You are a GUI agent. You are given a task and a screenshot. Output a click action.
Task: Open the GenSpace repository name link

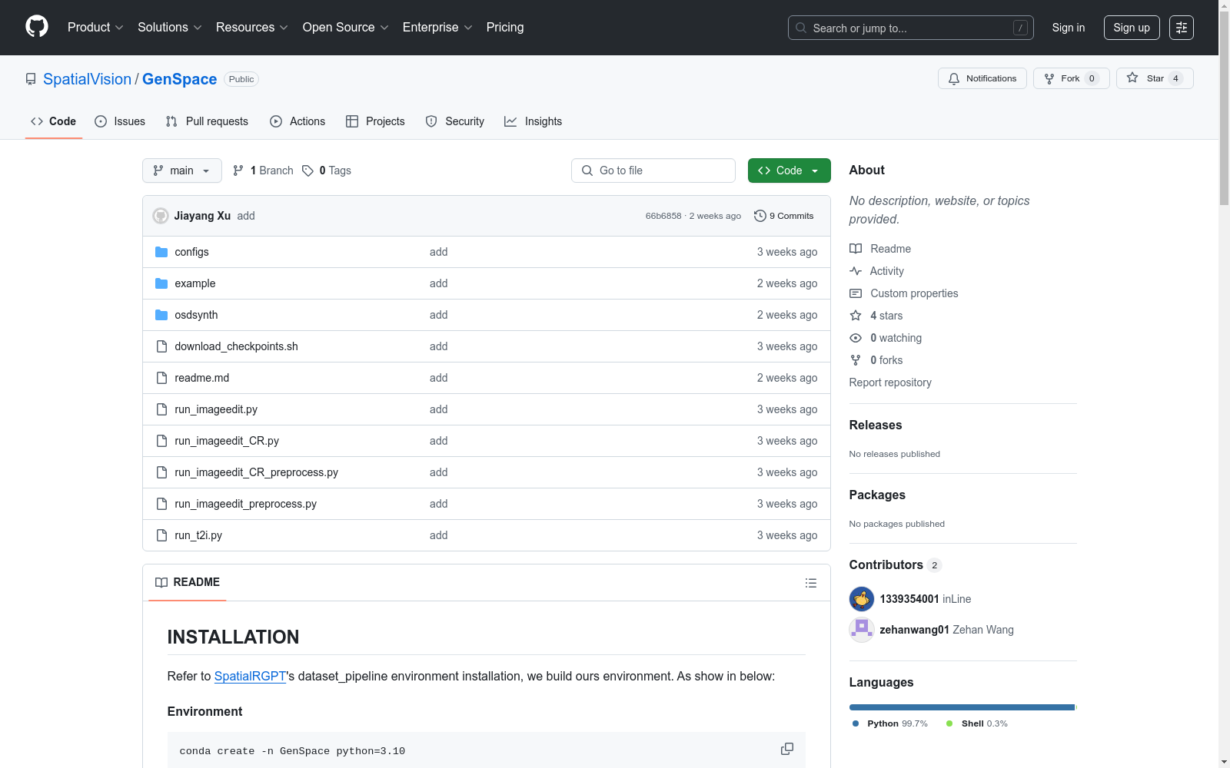click(180, 79)
